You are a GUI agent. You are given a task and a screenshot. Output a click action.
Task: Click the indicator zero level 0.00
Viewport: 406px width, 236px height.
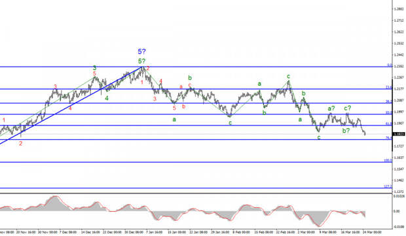point(397,211)
